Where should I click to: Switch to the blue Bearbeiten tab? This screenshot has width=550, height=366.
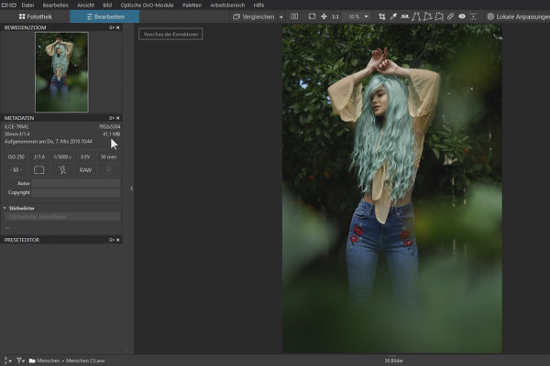click(x=104, y=16)
